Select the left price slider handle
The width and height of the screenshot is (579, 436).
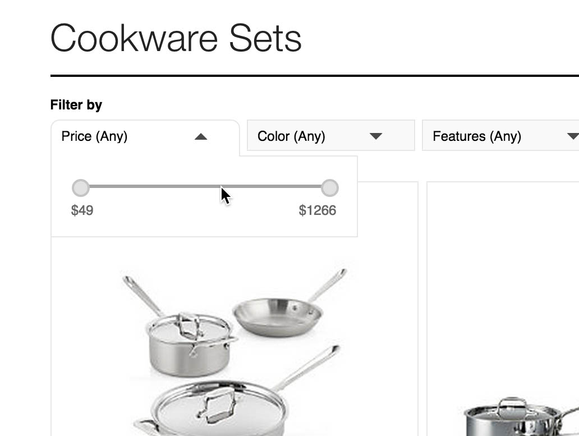click(81, 188)
